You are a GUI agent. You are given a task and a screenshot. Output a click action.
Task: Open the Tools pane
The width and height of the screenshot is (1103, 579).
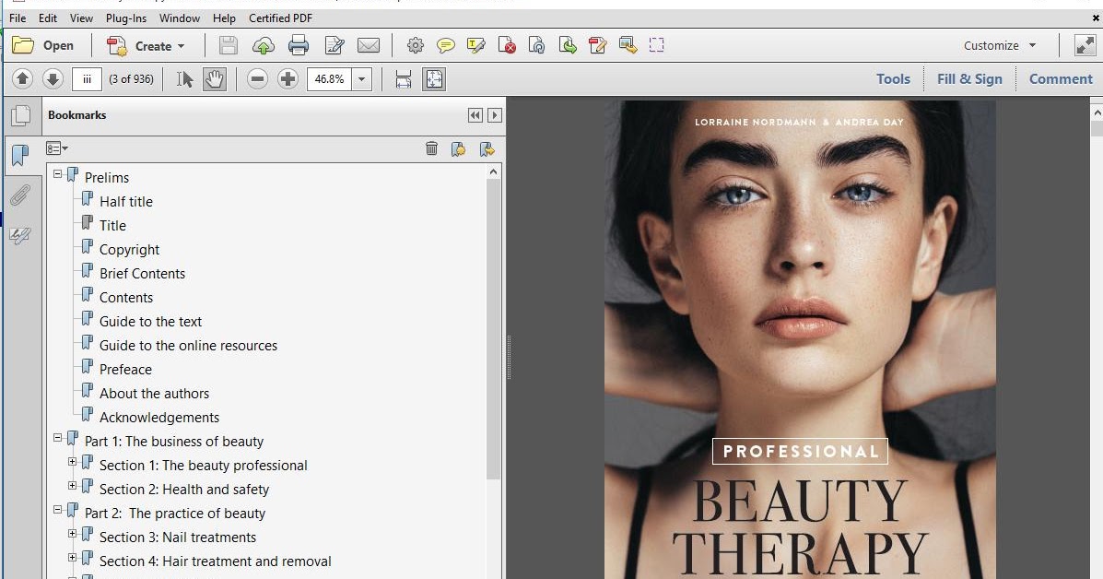tap(893, 78)
